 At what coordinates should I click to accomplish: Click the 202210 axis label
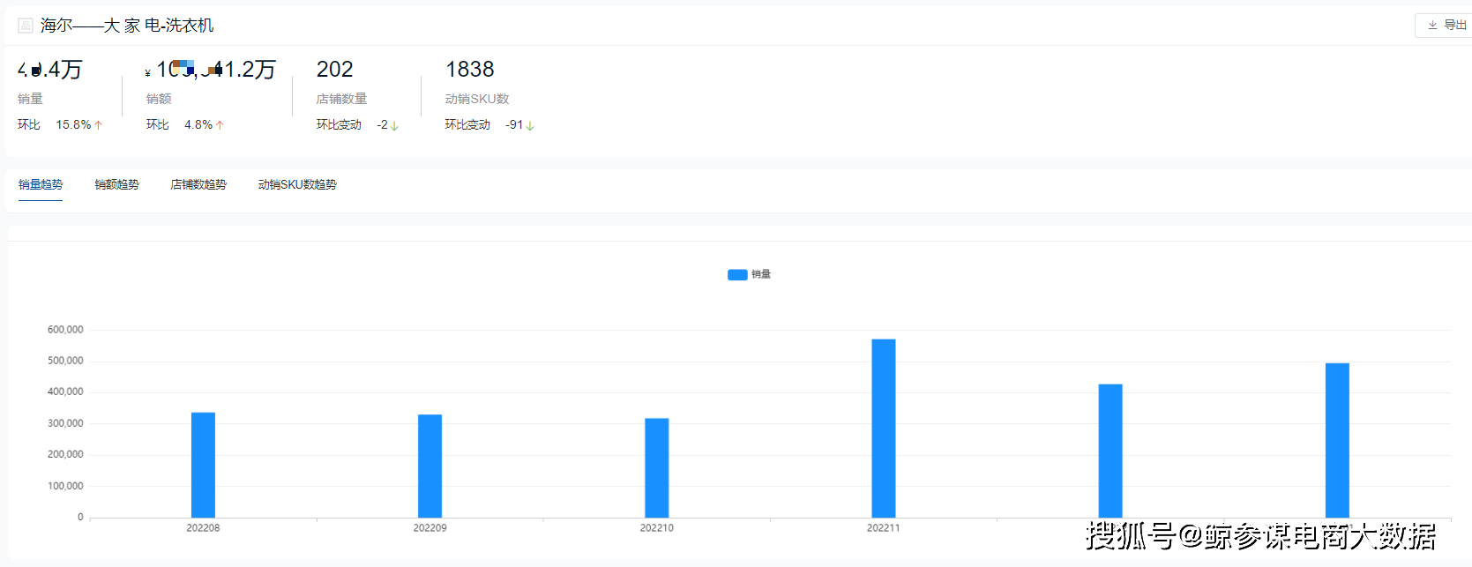click(x=656, y=528)
